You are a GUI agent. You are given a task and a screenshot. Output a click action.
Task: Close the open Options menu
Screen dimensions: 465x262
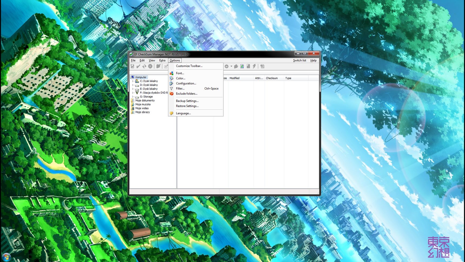point(175,60)
